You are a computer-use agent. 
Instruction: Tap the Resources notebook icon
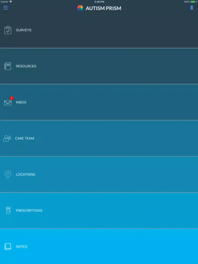[8, 66]
